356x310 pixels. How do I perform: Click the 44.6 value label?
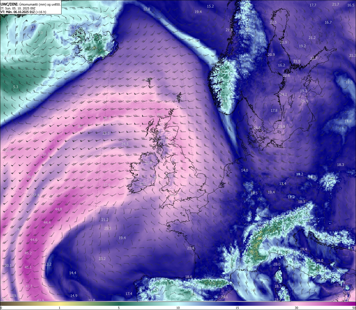pyautogui.click(x=34, y=240)
